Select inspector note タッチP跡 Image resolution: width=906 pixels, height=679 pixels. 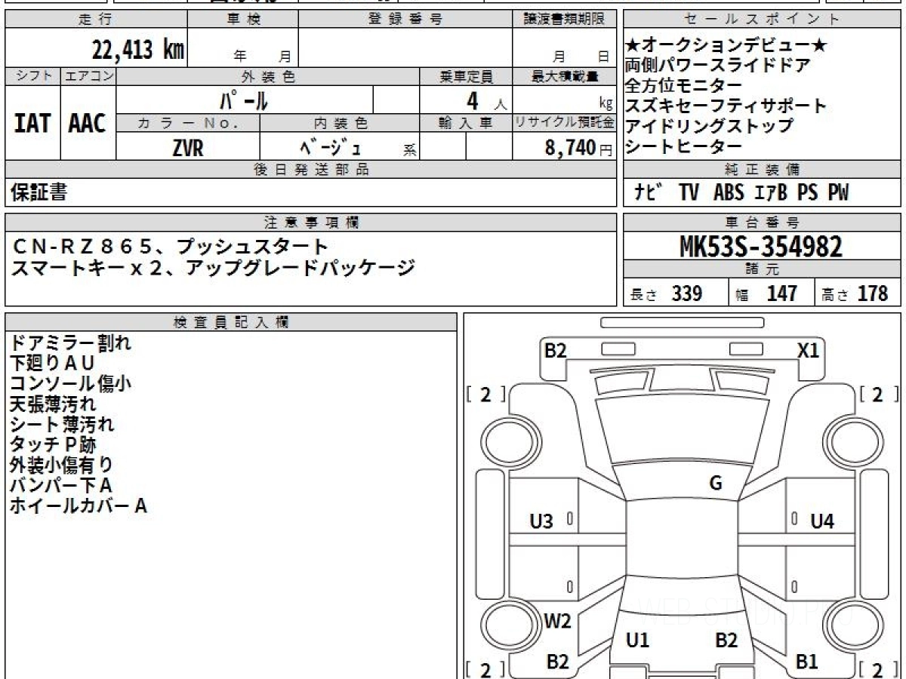coord(53,445)
